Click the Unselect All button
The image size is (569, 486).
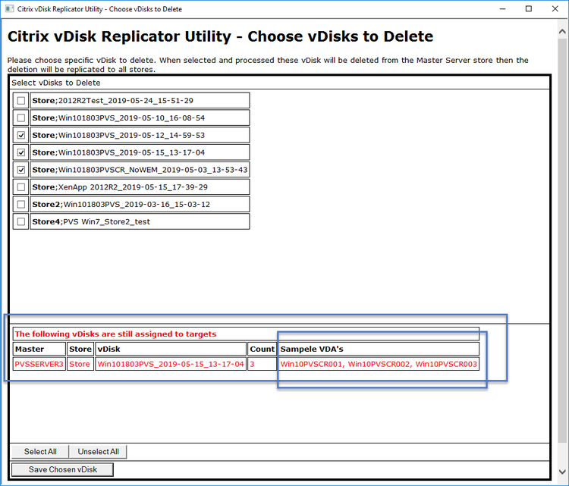pos(98,452)
